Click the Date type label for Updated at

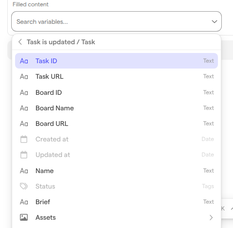click(x=208, y=155)
